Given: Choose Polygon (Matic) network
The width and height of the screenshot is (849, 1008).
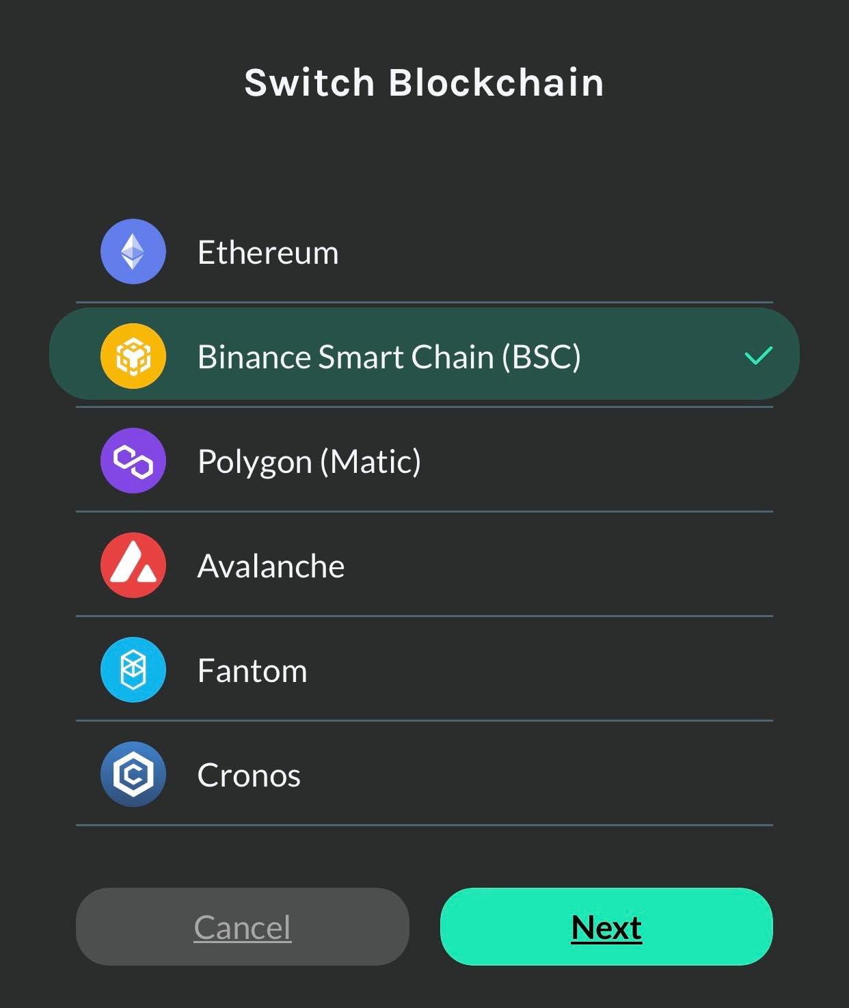Looking at the screenshot, I should [x=424, y=461].
